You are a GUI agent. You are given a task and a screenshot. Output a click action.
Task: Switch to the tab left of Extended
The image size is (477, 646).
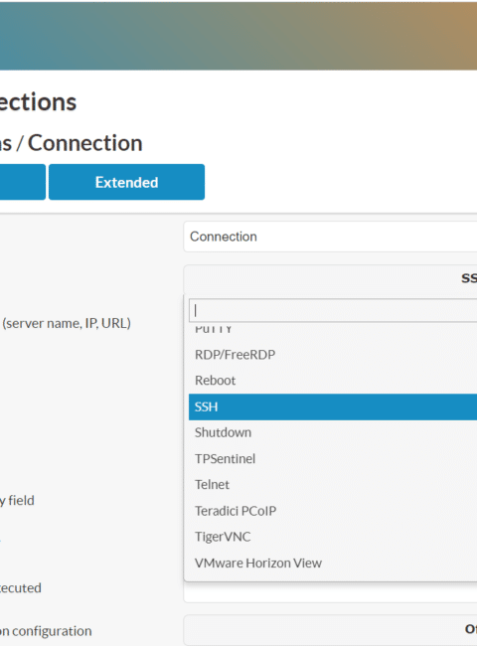point(23,182)
